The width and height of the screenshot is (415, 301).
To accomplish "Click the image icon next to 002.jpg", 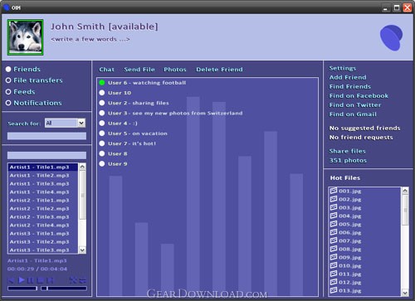I will click(x=334, y=199).
